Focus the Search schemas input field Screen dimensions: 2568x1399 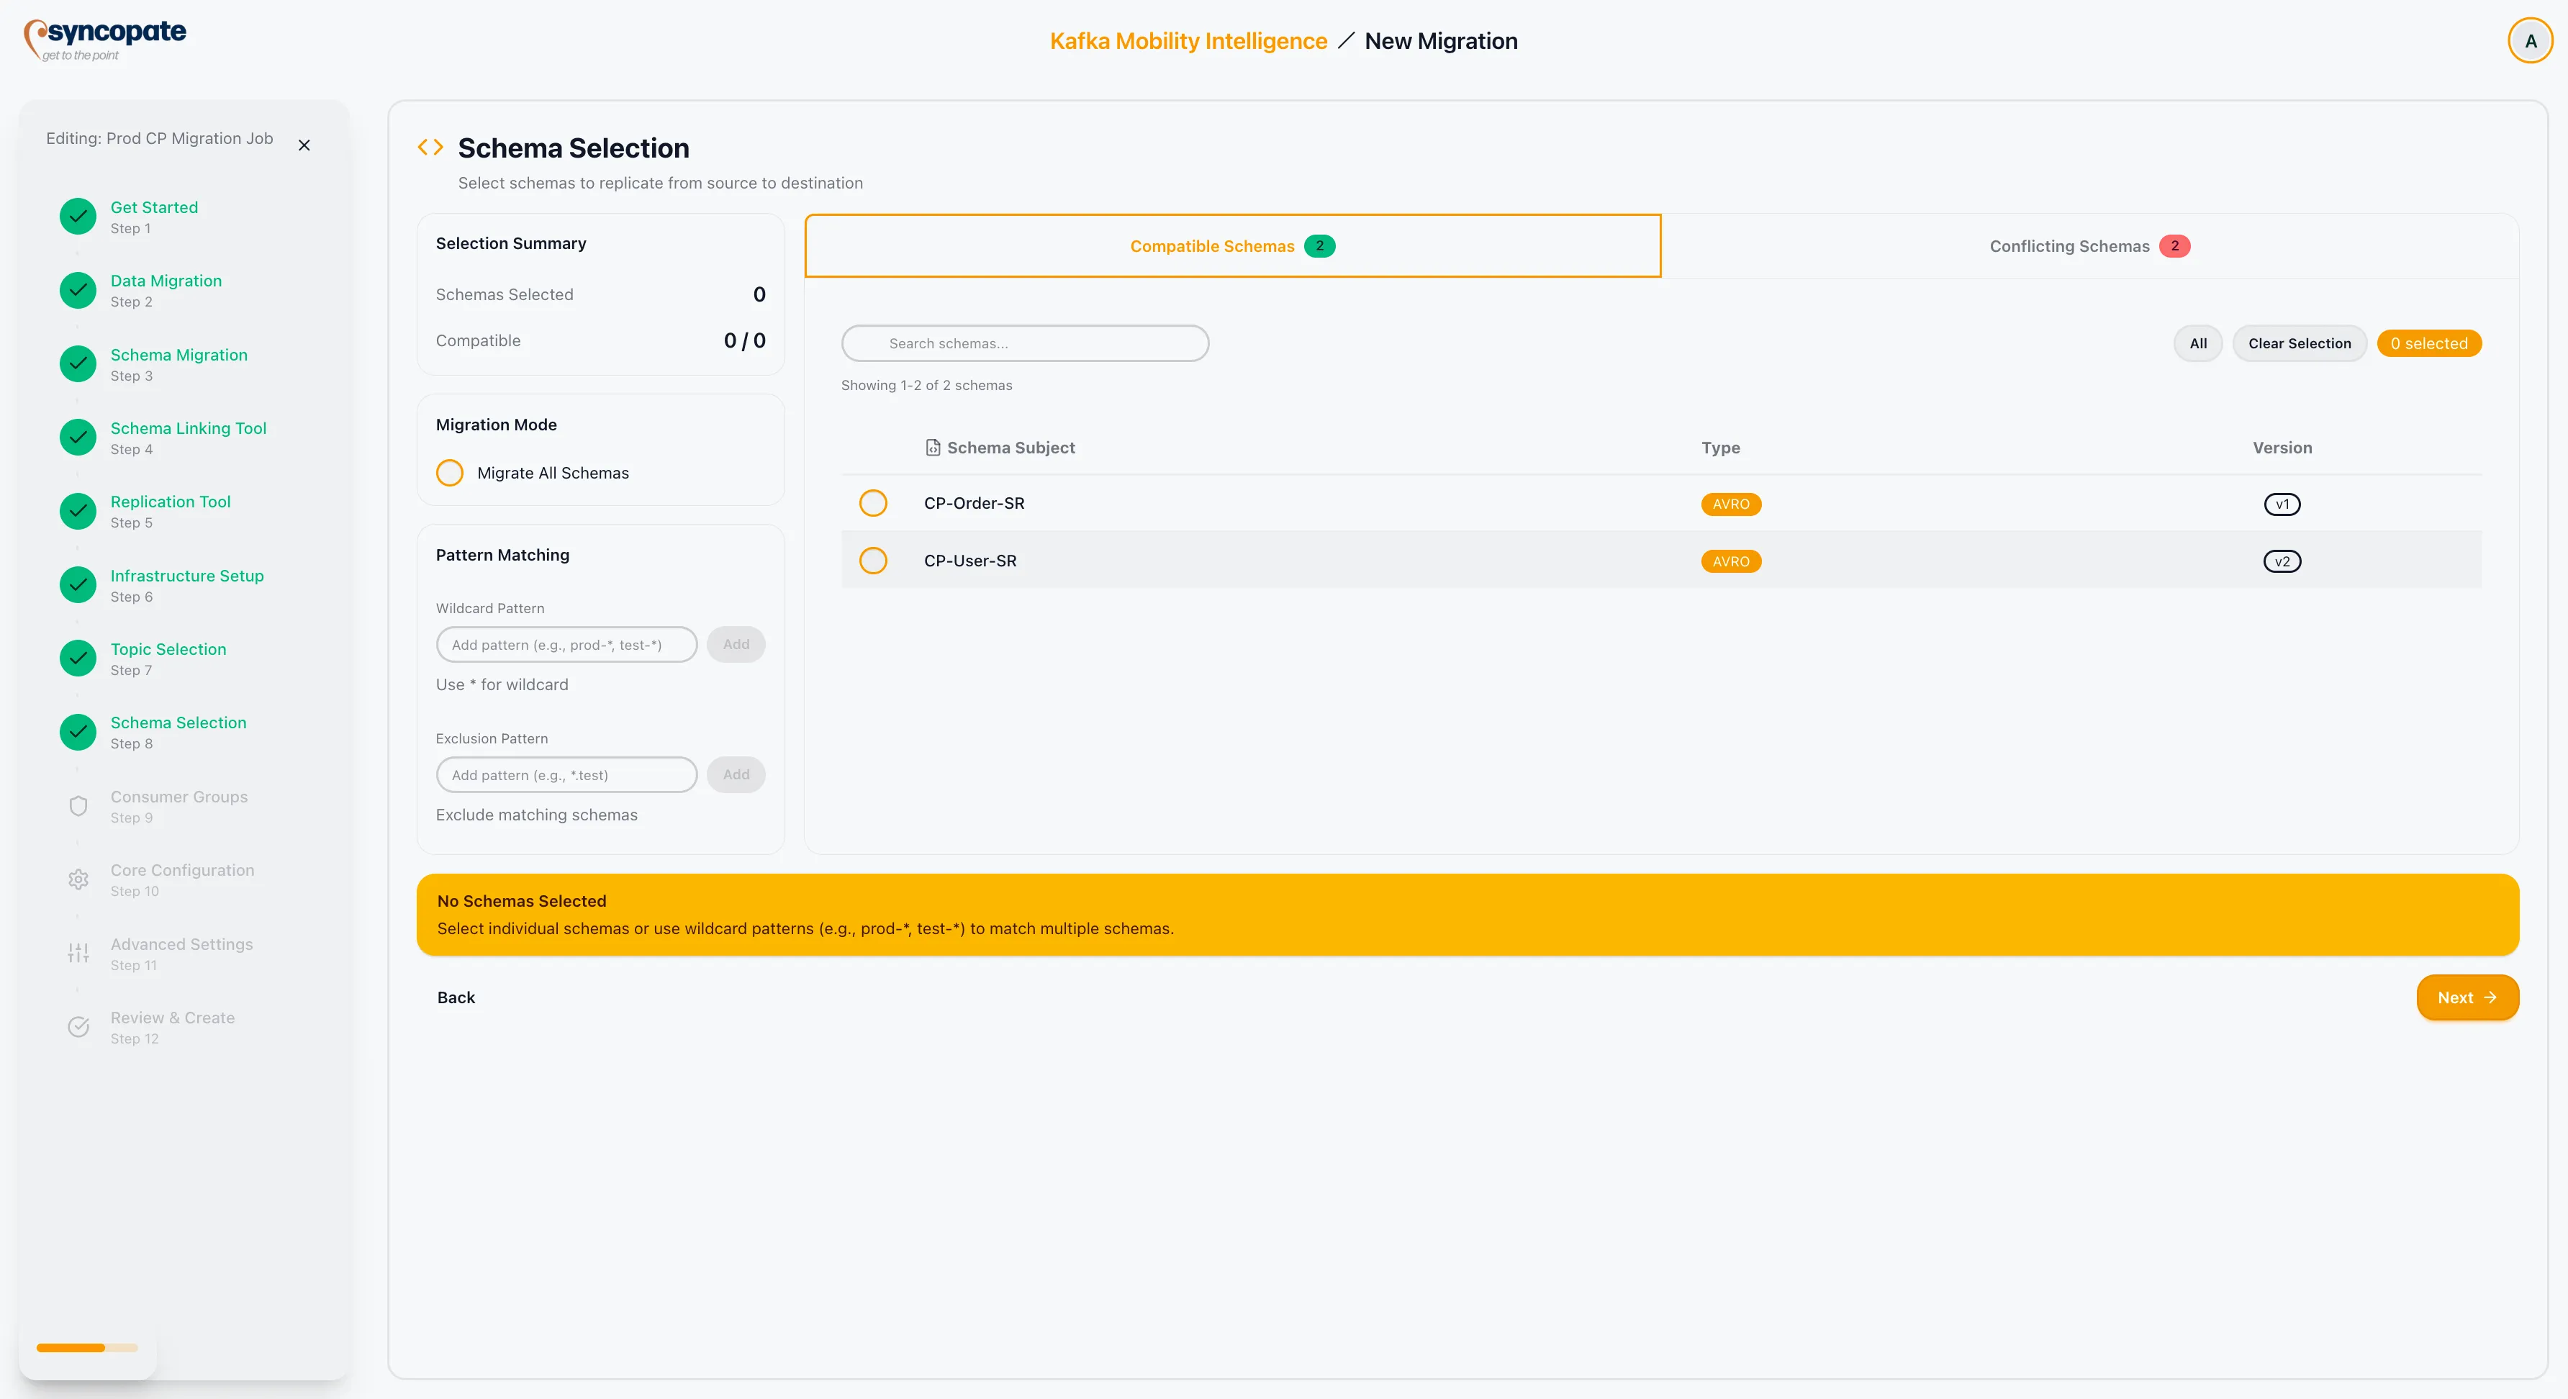[1025, 344]
